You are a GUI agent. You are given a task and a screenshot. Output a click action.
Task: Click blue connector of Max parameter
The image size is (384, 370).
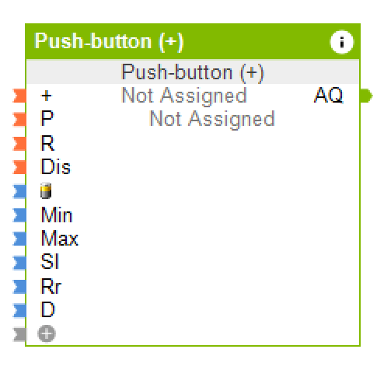[19, 239]
